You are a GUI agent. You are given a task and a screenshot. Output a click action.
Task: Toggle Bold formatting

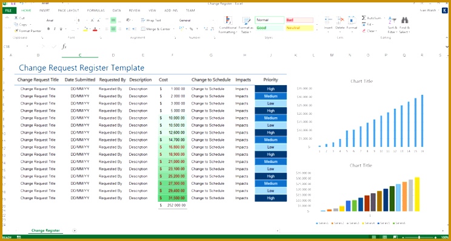(x=48, y=29)
